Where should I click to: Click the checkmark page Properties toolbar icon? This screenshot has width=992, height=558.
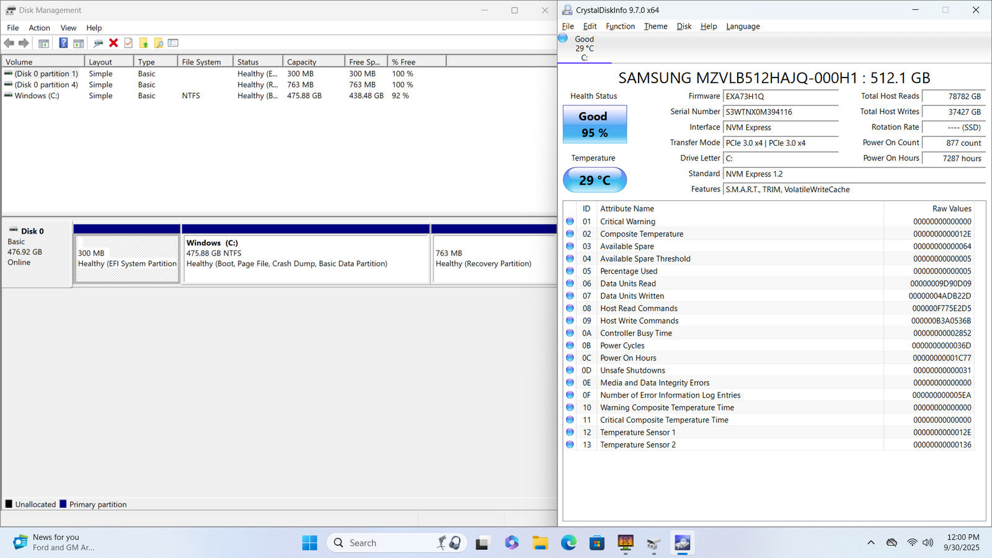tap(128, 43)
